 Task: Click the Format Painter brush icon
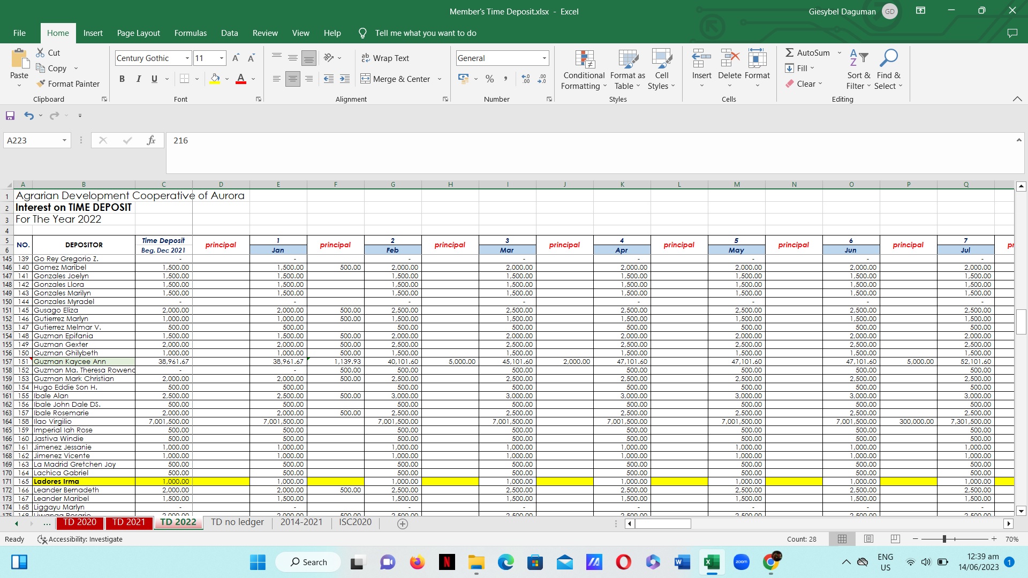(x=41, y=83)
